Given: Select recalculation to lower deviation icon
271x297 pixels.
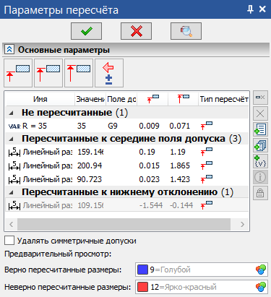Looking at the screenshot, I should tap(18, 73).
